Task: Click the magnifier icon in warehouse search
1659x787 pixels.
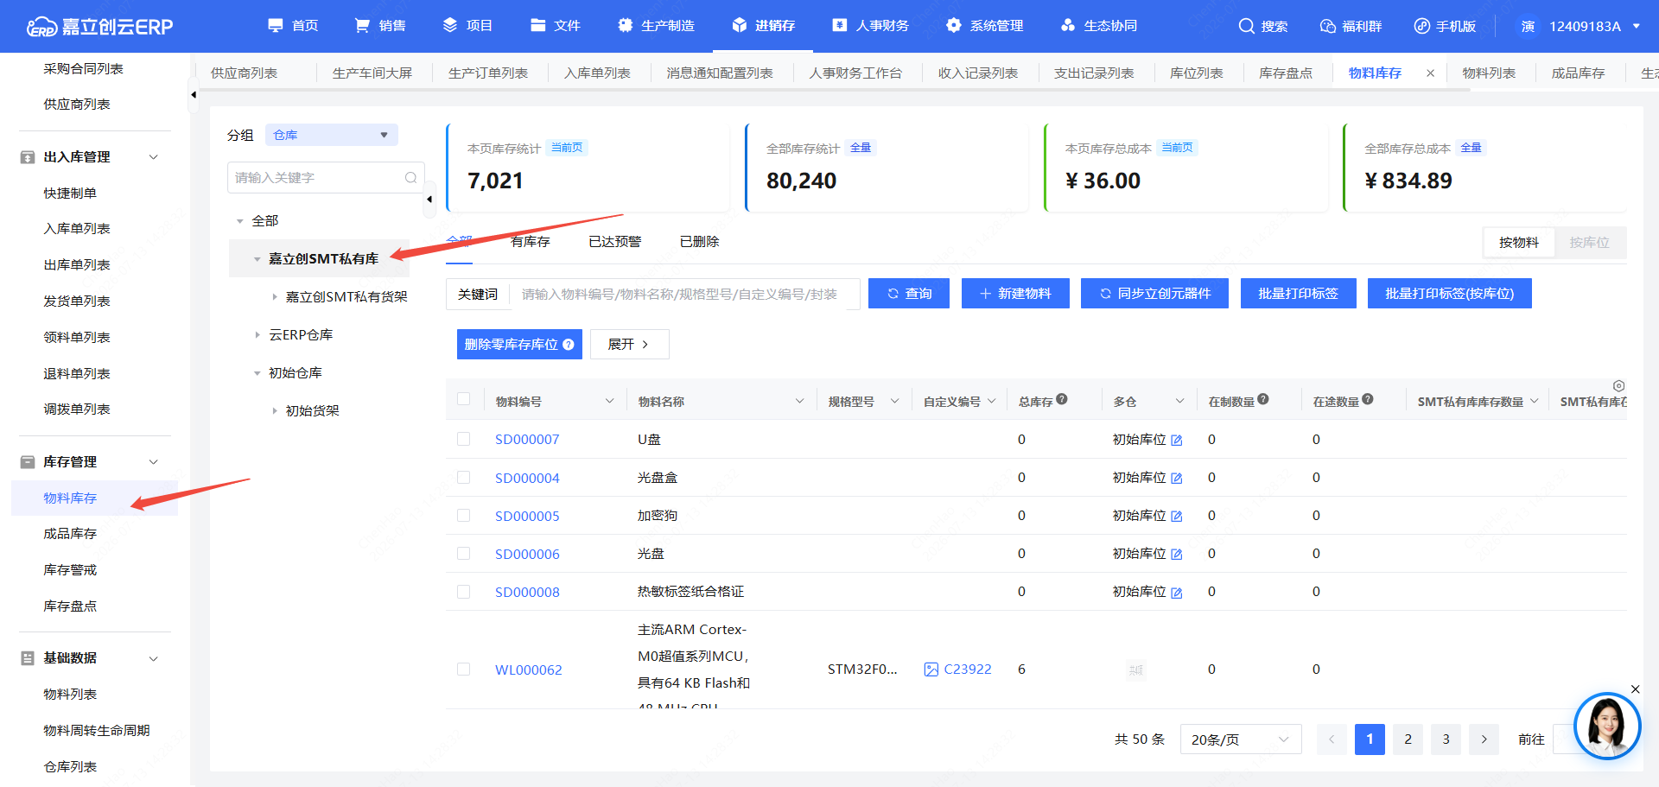Action: coord(411,177)
